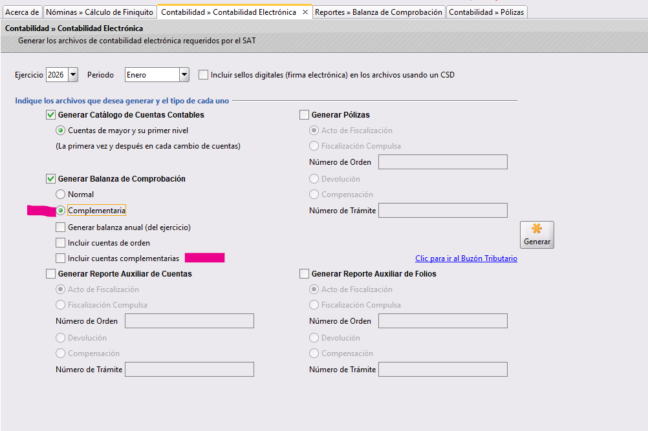
Task: Click Número de Trámite field under Generar Pólizas
Action: point(443,211)
